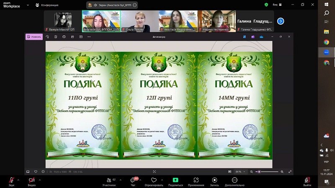The image size is (335, 188).
Task: Mark image as favorite with heart icon
Action: tap(36, 172)
